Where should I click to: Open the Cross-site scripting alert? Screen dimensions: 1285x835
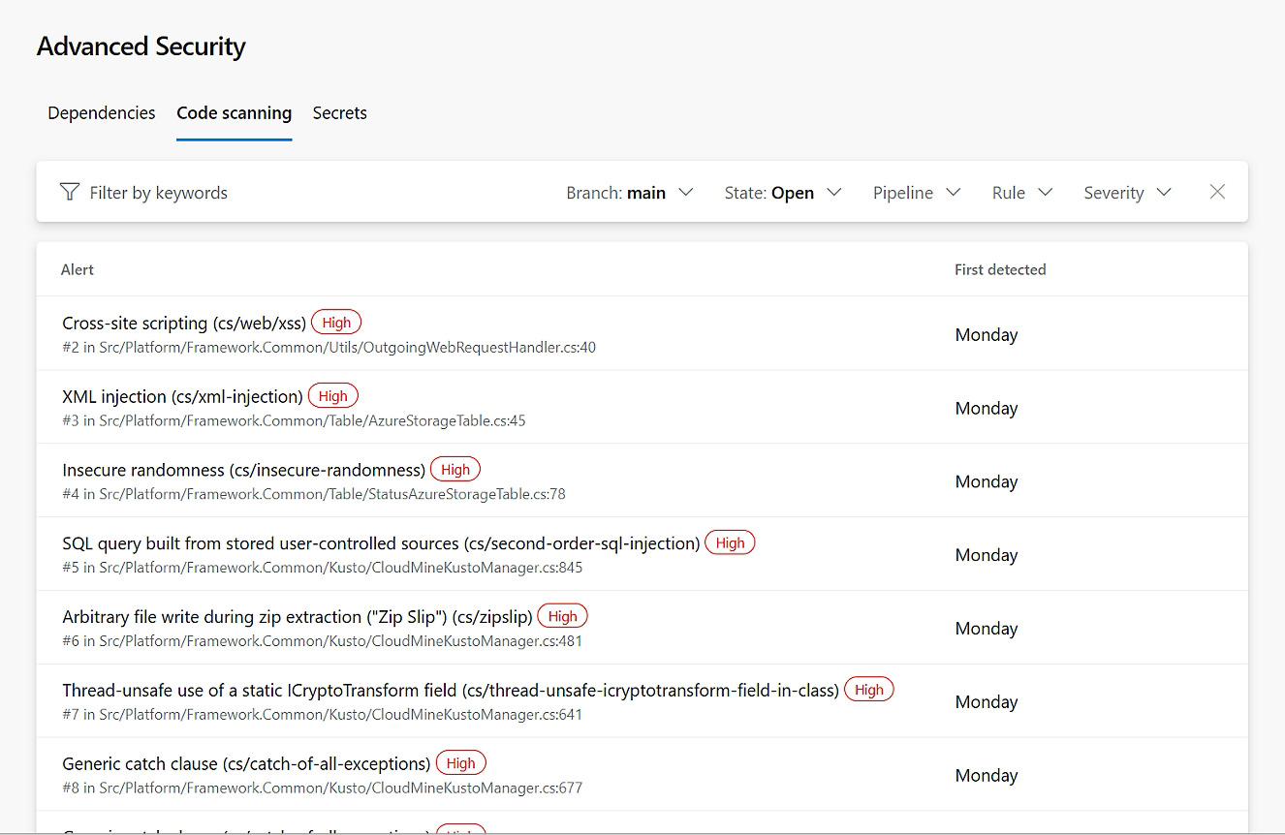click(182, 322)
